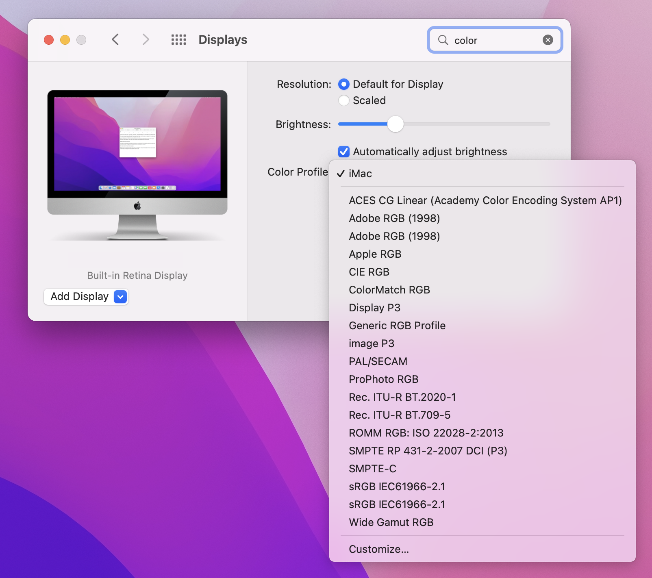Screen dimensions: 652x578
Task: Click the Add Display button
Action: [78, 297]
